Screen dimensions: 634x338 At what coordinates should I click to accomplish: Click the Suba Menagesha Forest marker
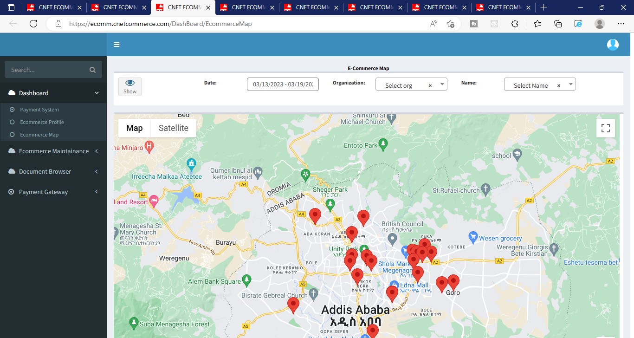[x=134, y=322]
